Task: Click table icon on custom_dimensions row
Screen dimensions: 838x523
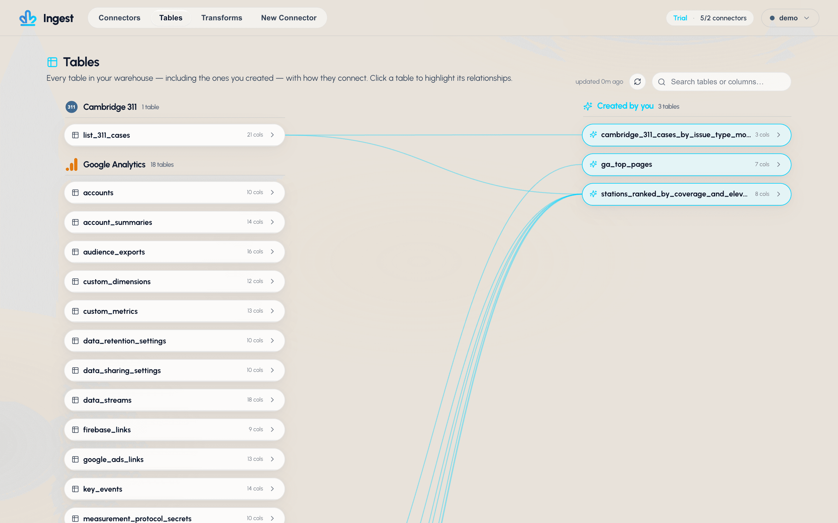Action: [x=75, y=282]
